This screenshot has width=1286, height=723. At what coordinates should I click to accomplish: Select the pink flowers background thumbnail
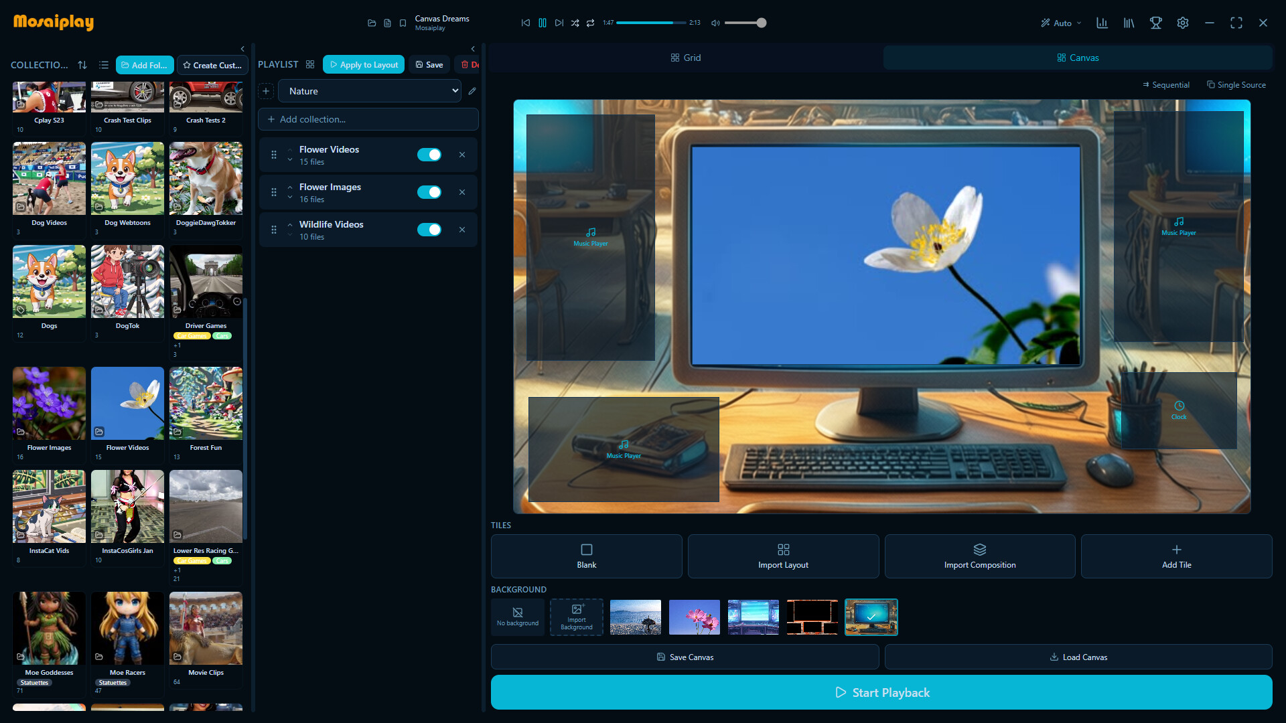(x=695, y=617)
